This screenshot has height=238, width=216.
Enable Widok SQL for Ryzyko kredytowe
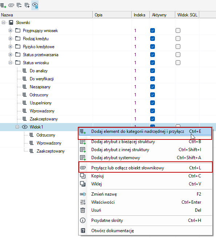click(x=178, y=47)
